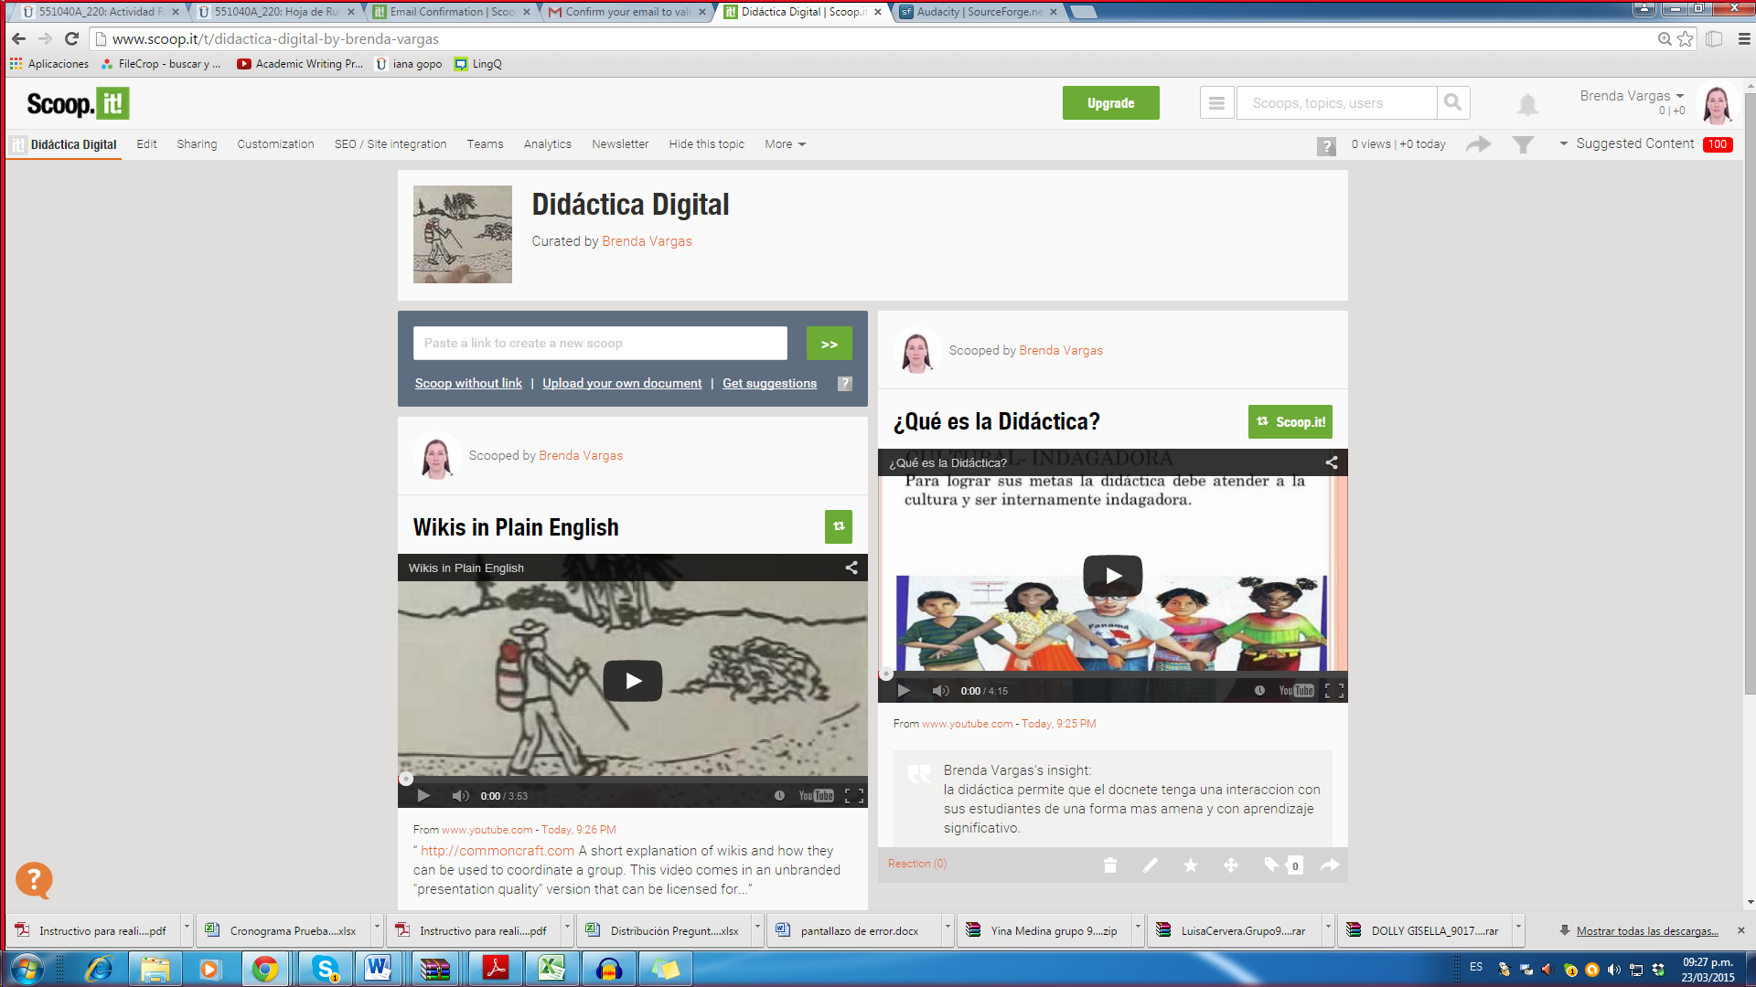The width and height of the screenshot is (1756, 987).
Task: Click the pencil edit icon on scoop
Action: tap(1150, 865)
